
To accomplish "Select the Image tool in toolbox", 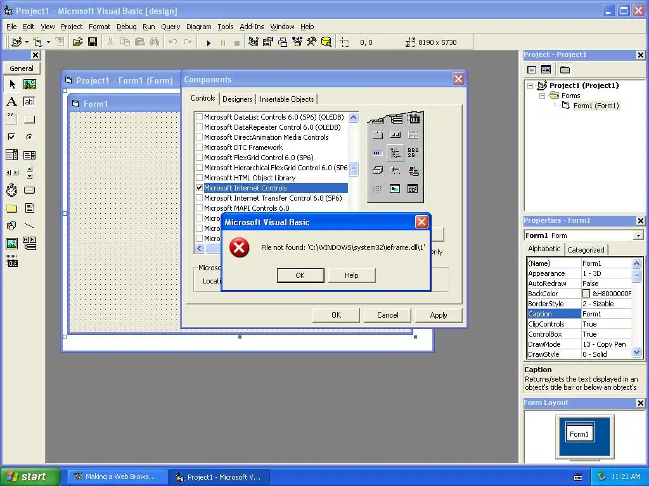I will [12, 244].
